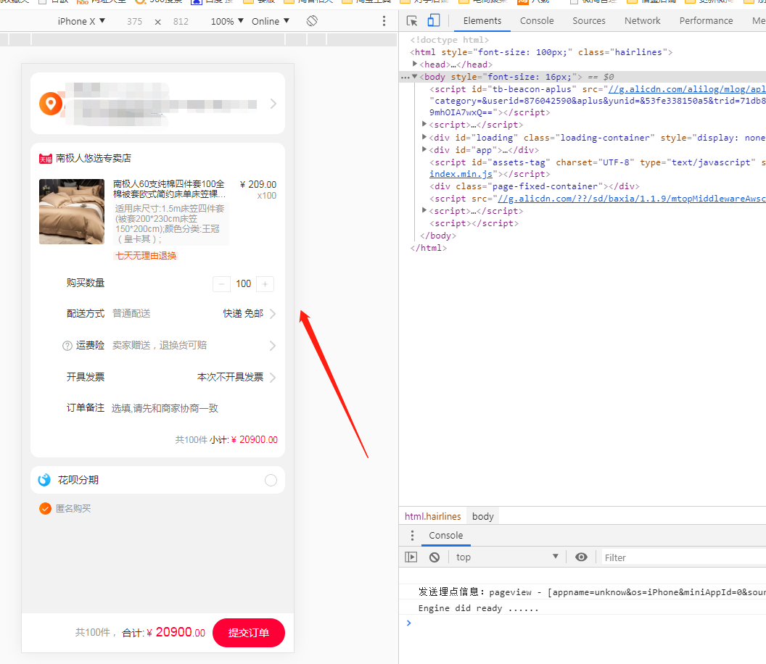766x664 pixels.
Task: Open the baxia mtopMiddleware script link
Action: pyautogui.click(x=631, y=199)
